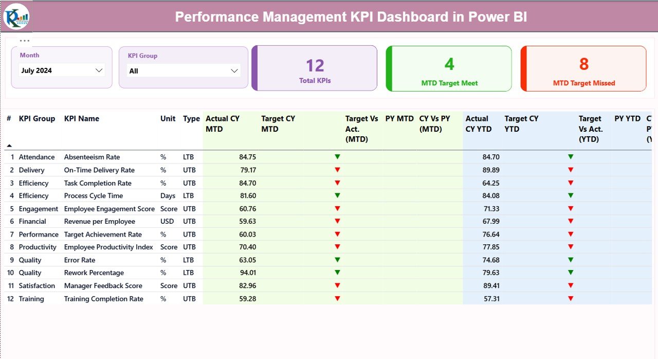This screenshot has height=359, width=658.
Task: Select the Revenue per Employee row
Action: point(103,221)
